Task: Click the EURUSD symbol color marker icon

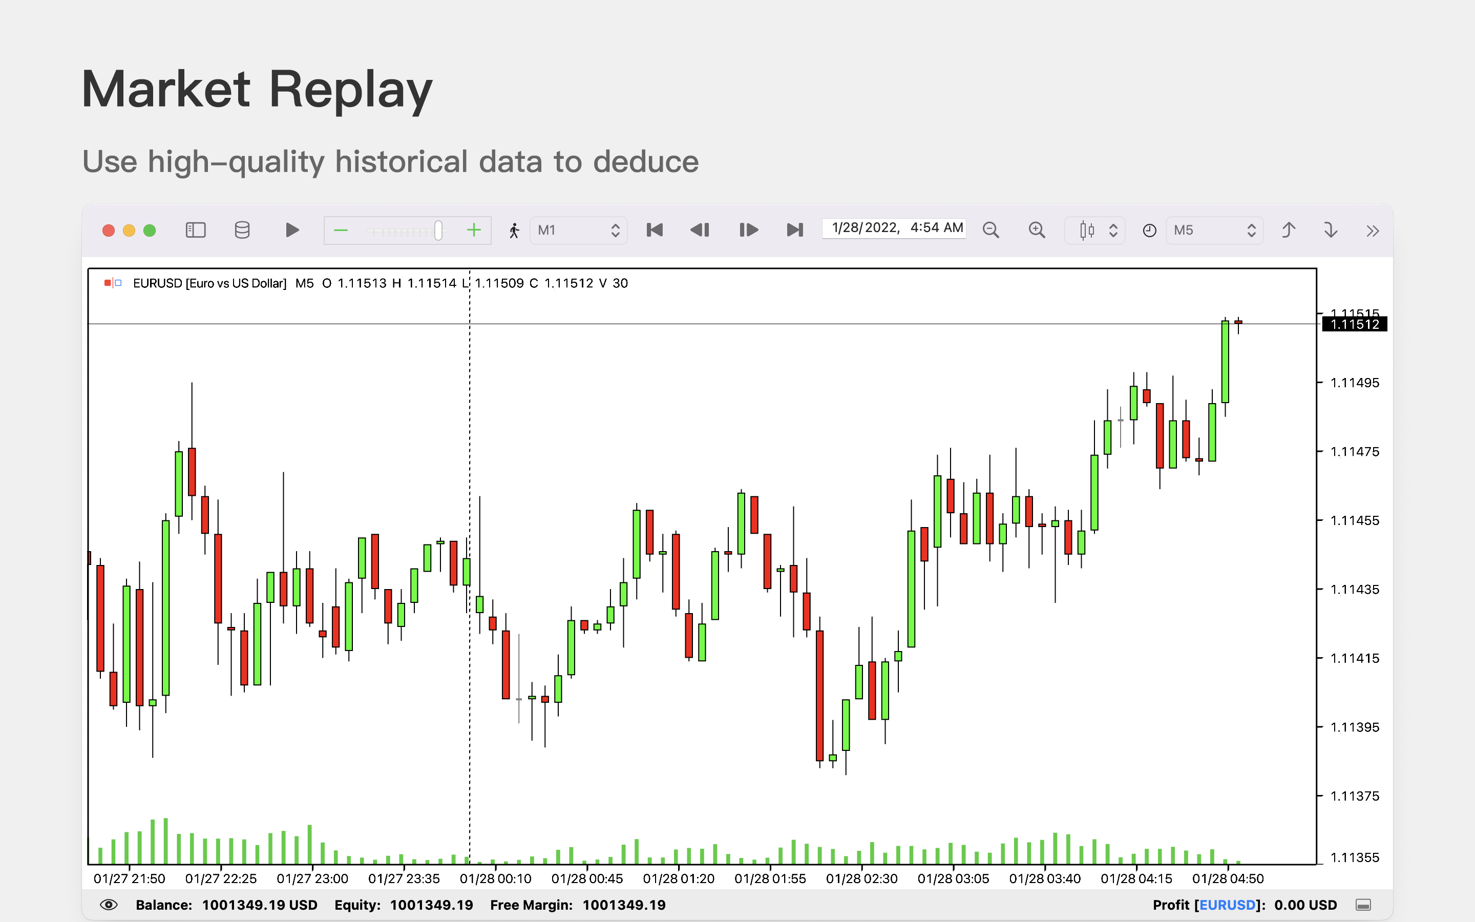Action: (x=113, y=283)
